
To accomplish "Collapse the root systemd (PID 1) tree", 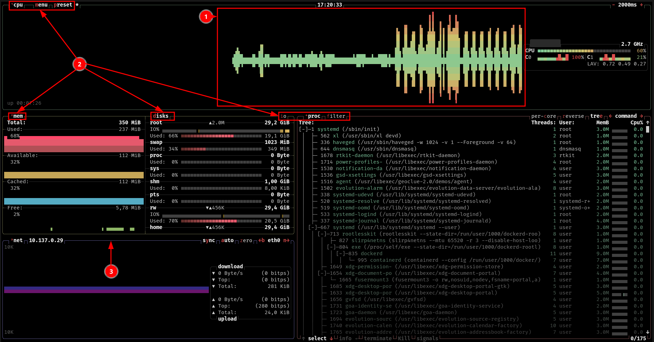I will point(303,129).
